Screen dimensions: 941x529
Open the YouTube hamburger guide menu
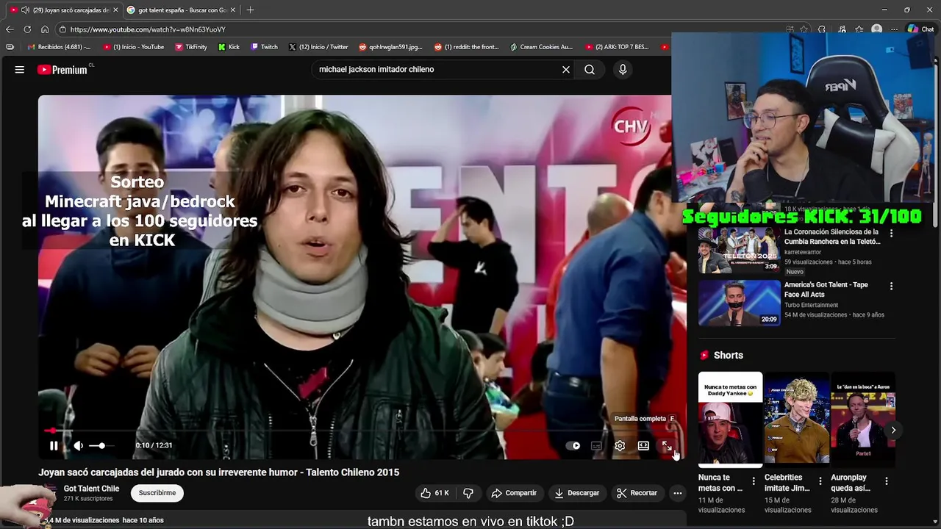pos(20,69)
